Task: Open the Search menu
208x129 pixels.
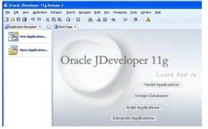Action: [71, 12]
